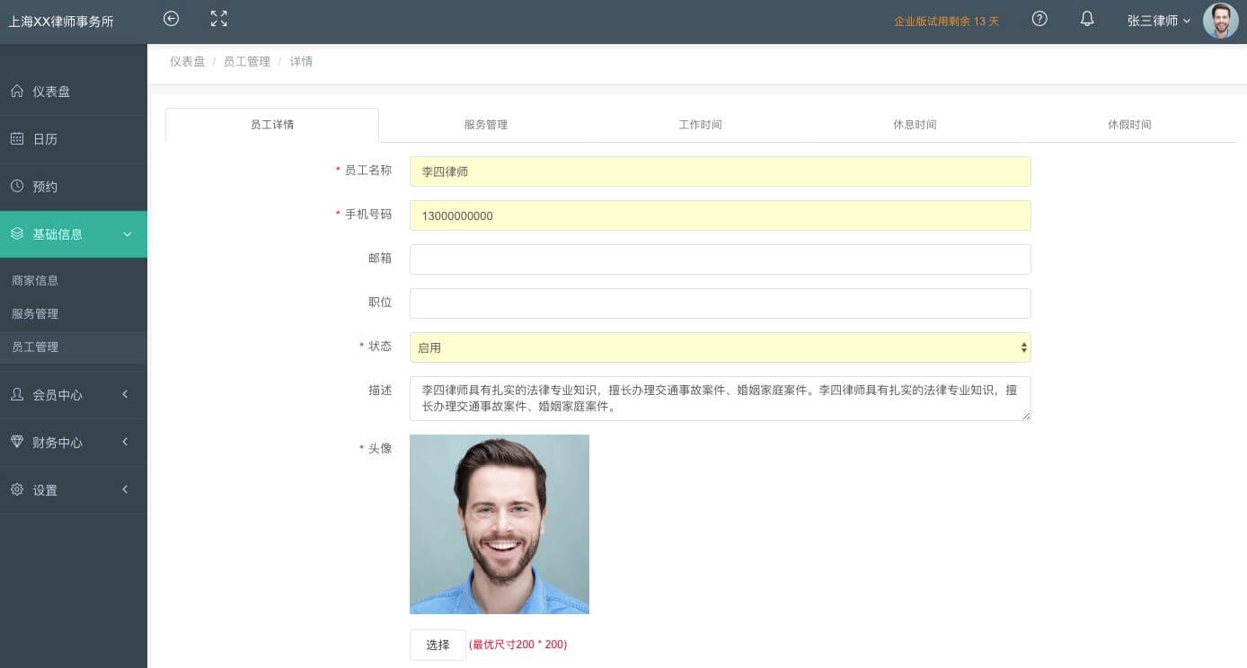
Task: Click 员工管理 in the breadcrumb
Action: point(246,62)
